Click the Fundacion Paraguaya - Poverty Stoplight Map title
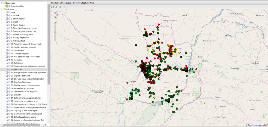Viewport: 268px width, 127px height. 72,3
